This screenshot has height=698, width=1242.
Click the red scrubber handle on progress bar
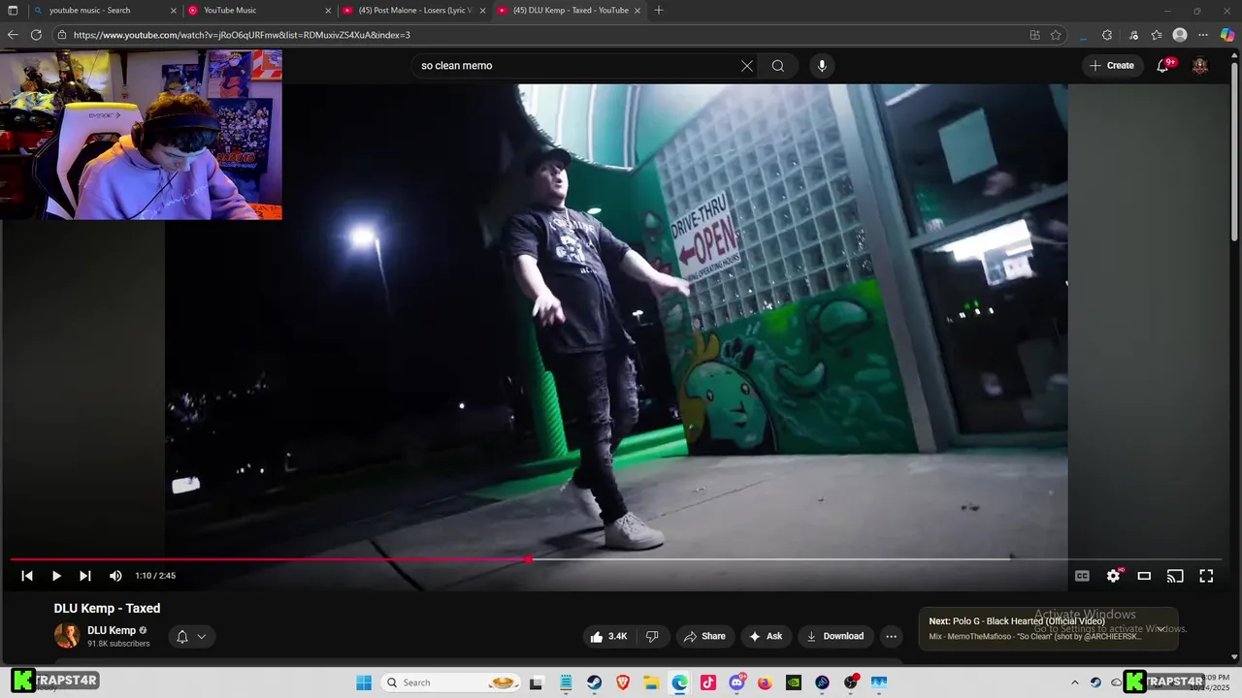[528, 559]
